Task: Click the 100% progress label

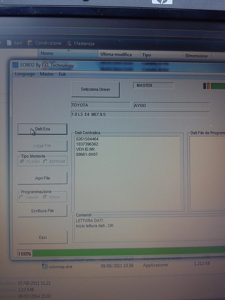Action: (x=24, y=254)
